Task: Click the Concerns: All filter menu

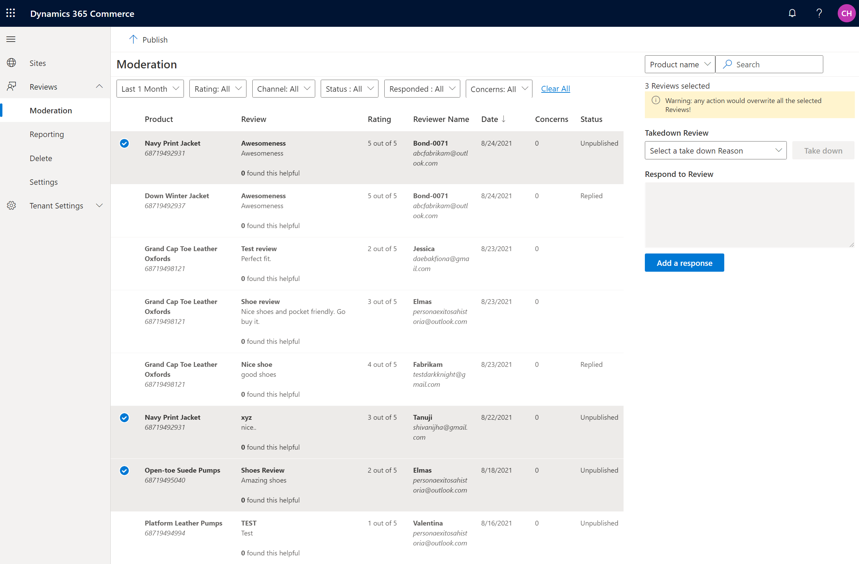Action: pyautogui.click(x=499, y=89)
